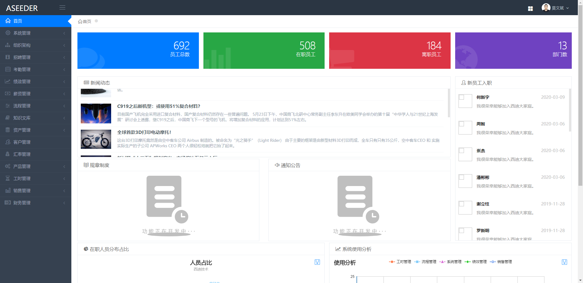Select 首页 in the sidebar menu
583x283 pixels.
click(x=36, y=21)
